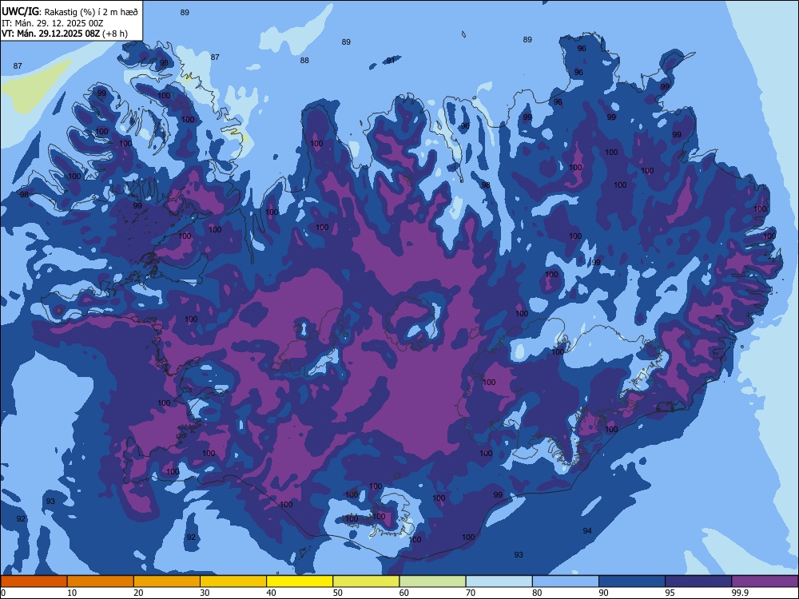Screen dimensions: 799x599
Task: Click the dark orange 0–10 legend swatch
Action: [x=34, y=581]
